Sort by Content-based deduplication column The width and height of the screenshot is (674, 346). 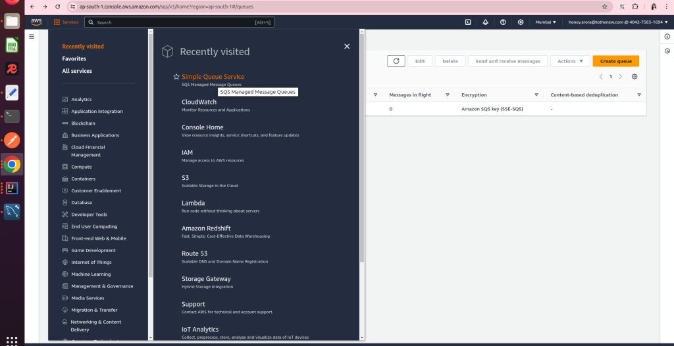[639, 95]
